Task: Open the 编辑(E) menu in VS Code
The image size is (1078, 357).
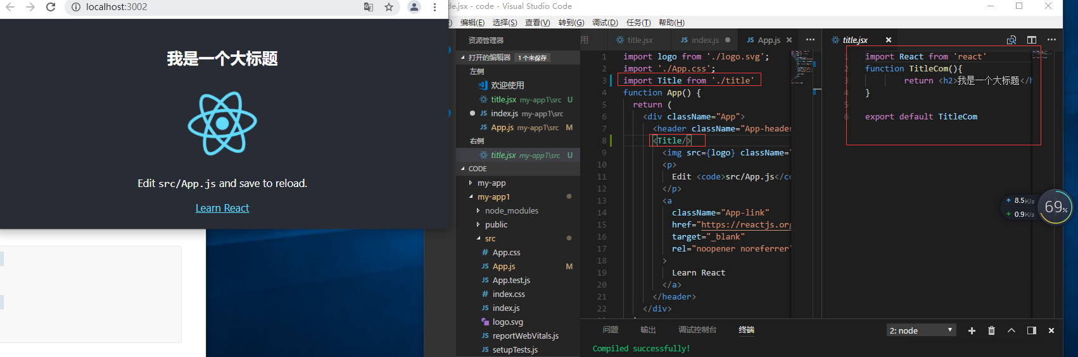Action: 472,22
